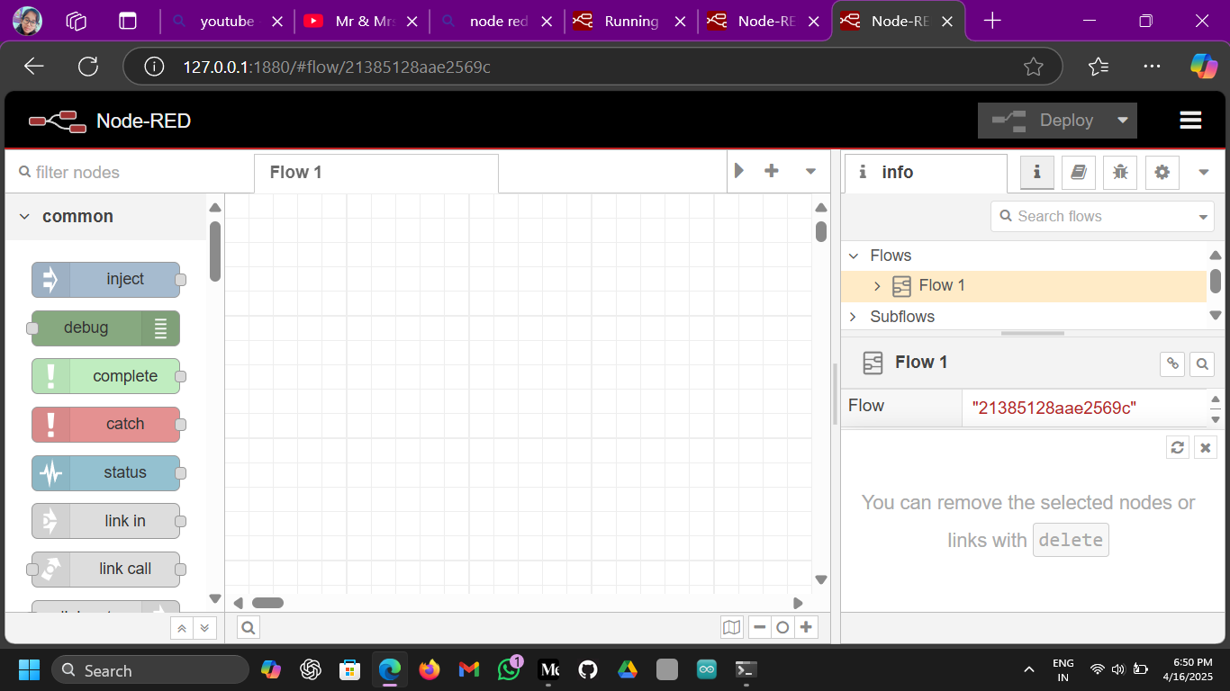
Task: Add a new flow with plus button
Action: coord(771,171)
